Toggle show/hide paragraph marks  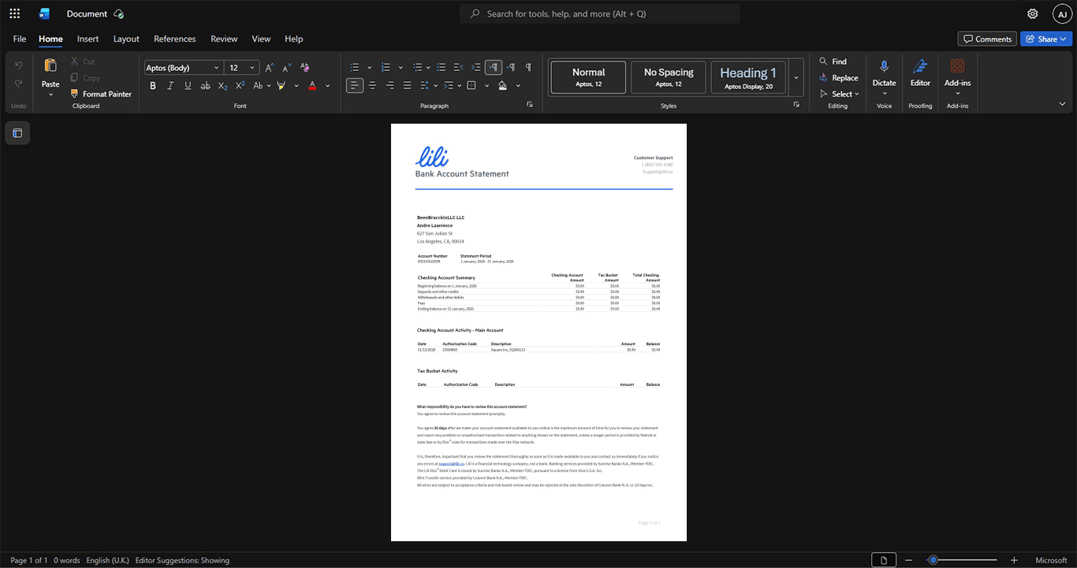[528, 68]
